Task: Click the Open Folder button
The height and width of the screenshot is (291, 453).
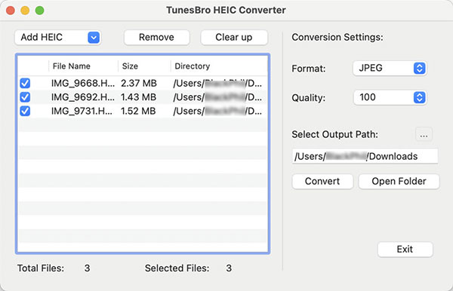Action: tap(399, 181)
